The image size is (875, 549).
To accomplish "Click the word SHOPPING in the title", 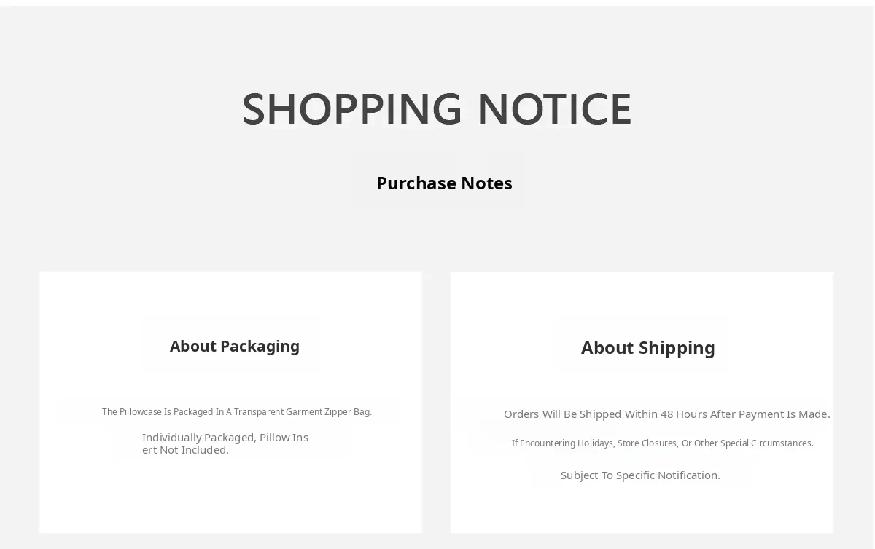I will pos(352,109).
